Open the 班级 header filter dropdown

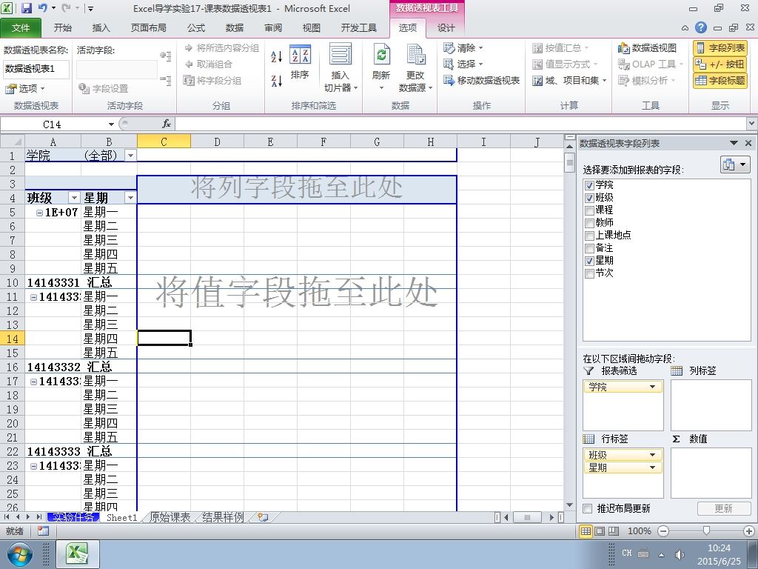[x=74, y=197]
